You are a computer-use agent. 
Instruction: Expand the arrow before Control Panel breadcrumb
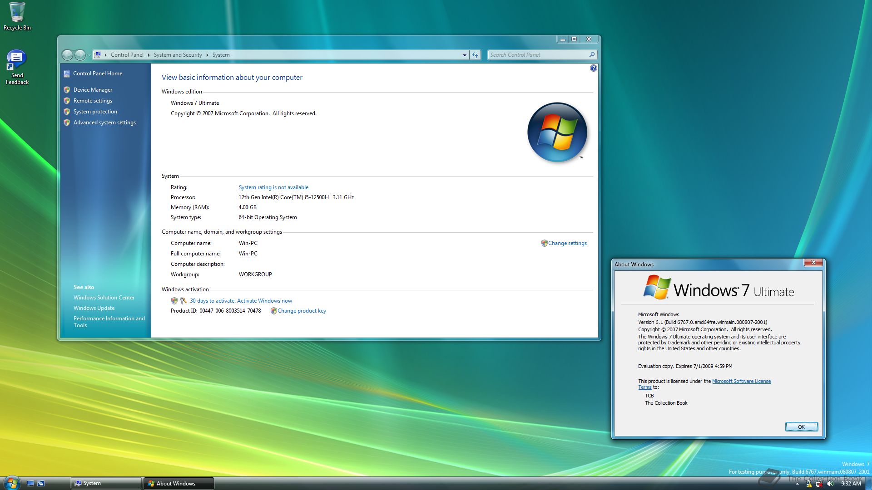tap(106, 55)
